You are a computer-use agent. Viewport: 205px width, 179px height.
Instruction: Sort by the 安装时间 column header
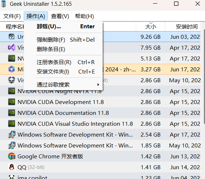183,26
